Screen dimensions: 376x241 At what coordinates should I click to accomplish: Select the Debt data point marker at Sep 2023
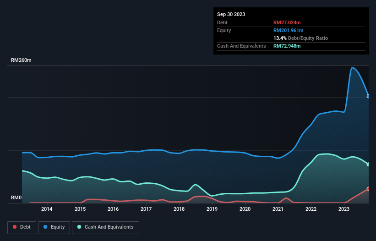coord(368,189)
